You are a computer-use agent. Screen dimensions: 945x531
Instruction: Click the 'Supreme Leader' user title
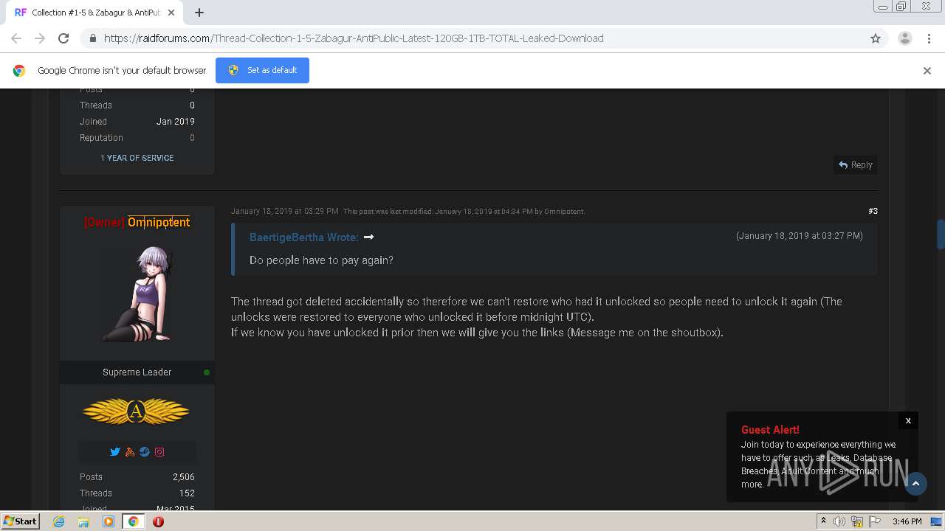tap(137, 372)
